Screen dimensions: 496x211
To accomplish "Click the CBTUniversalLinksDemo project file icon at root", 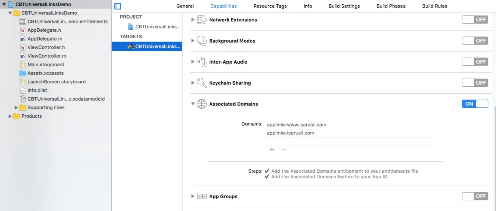I will 11,4.
